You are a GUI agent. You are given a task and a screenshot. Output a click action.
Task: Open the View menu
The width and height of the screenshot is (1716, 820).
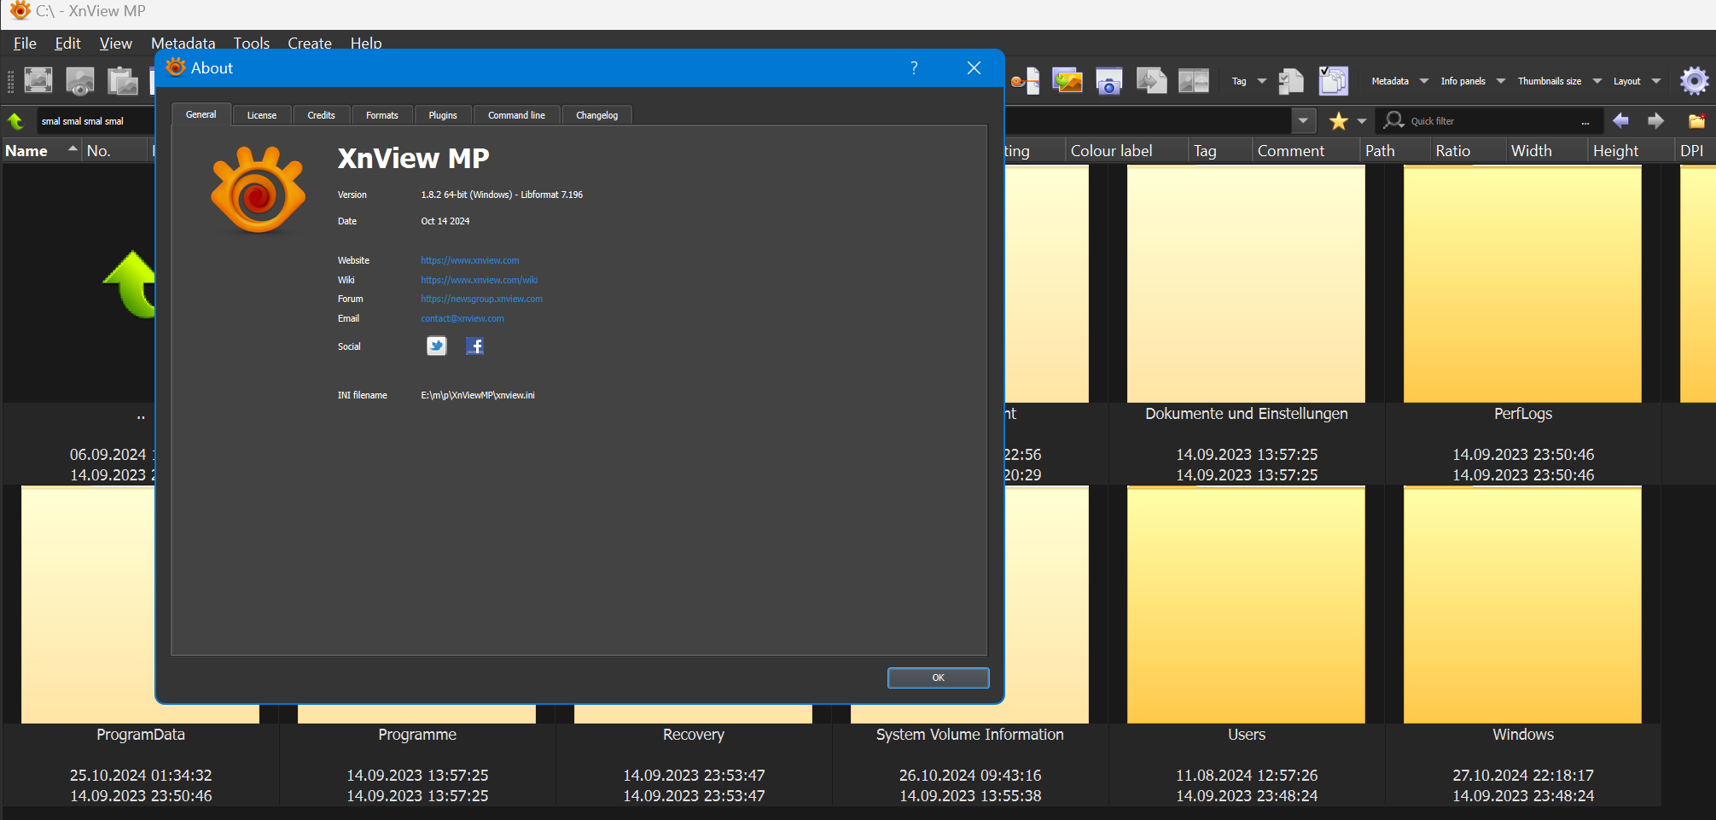pyautogui.click(x=116, y=44)
